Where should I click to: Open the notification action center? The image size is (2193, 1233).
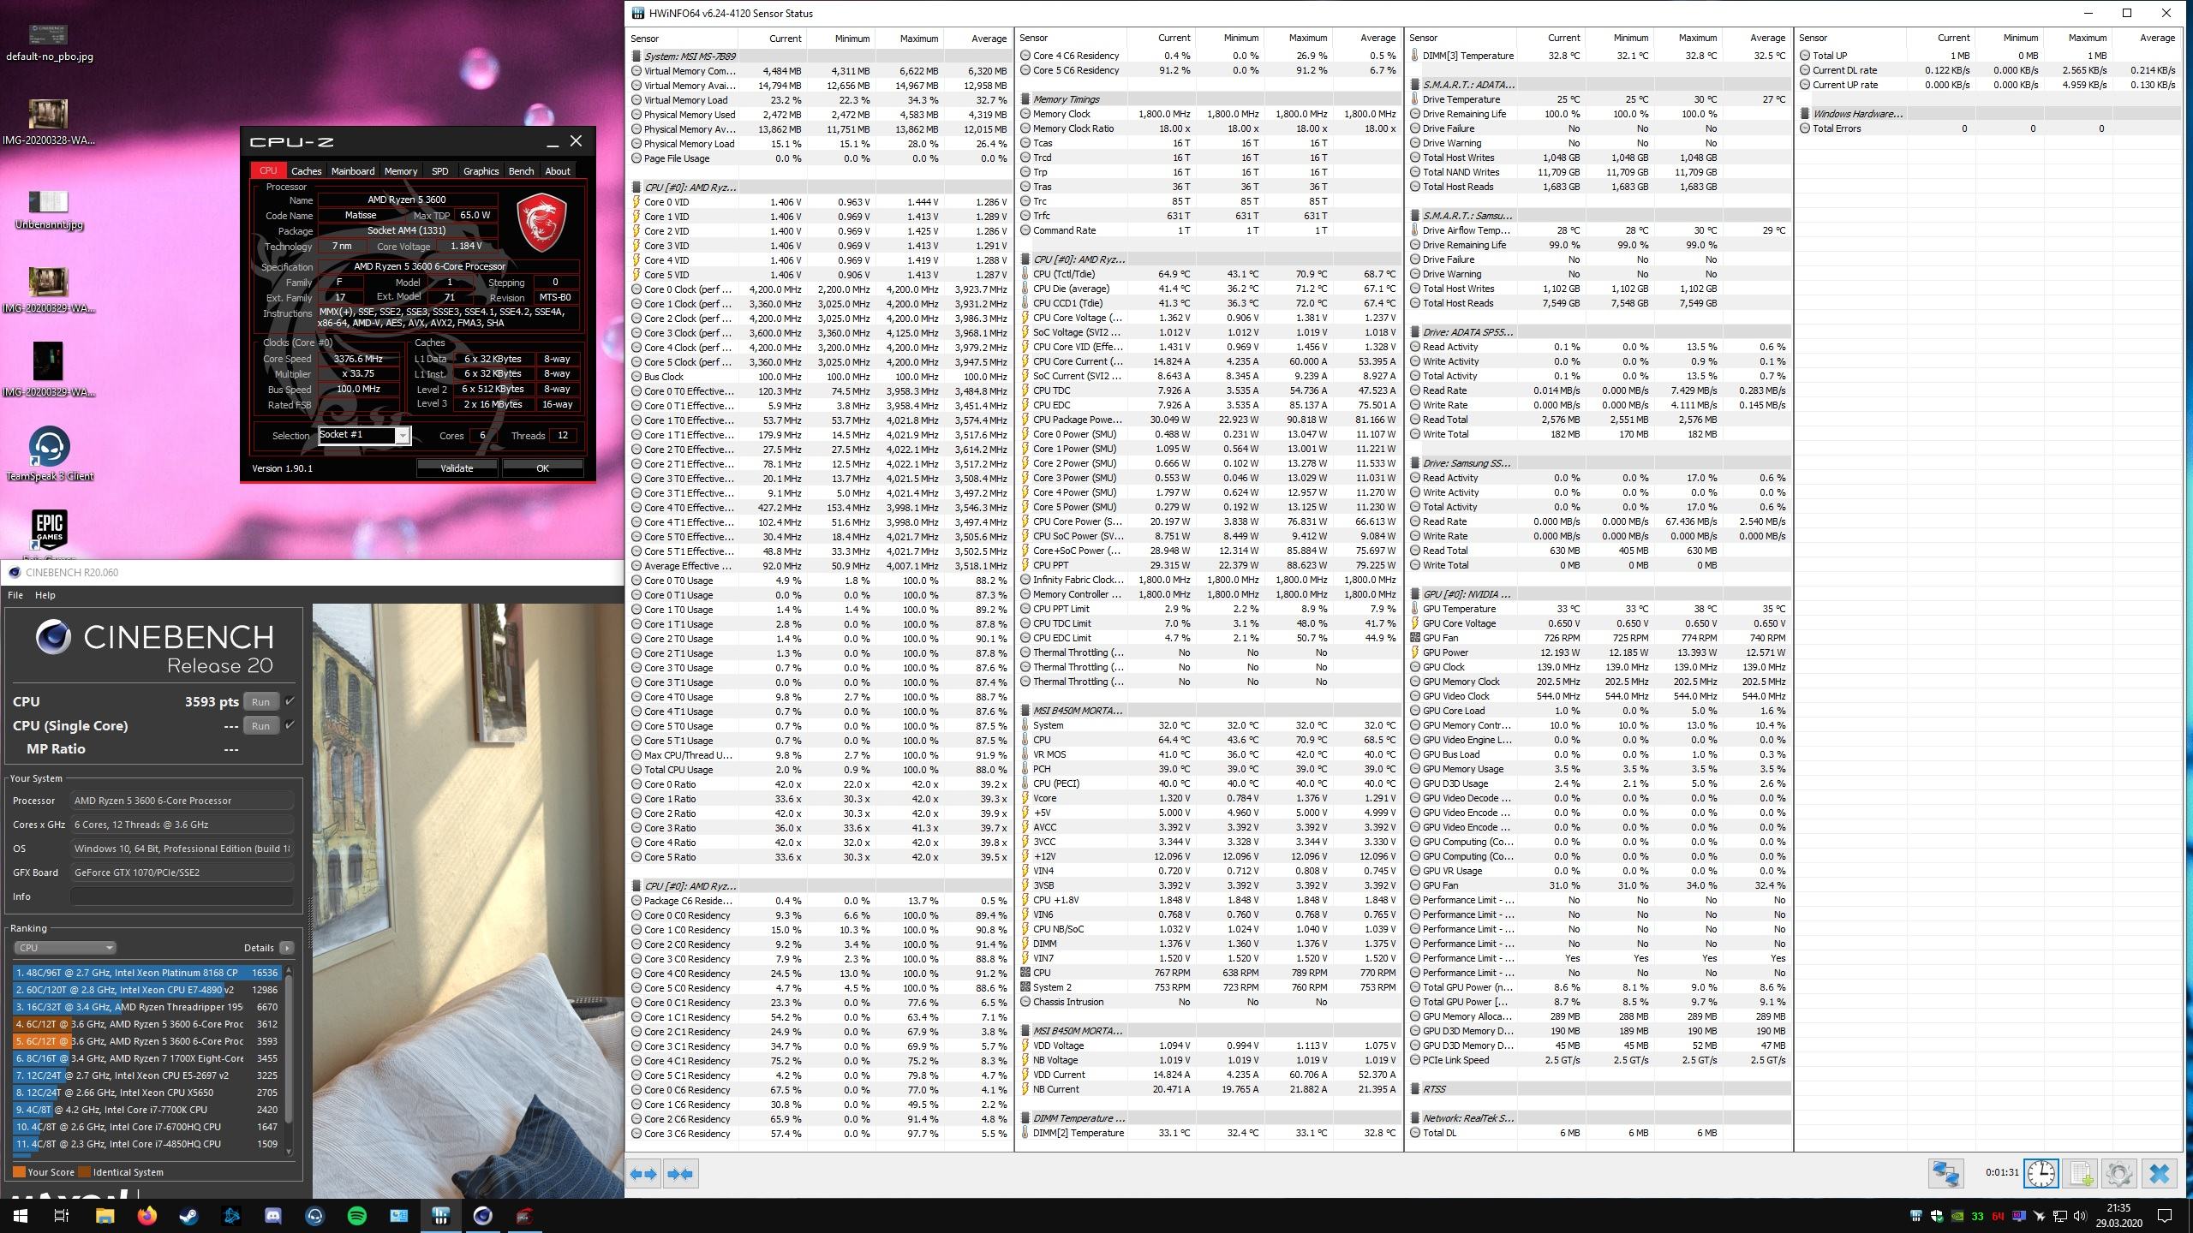point(2164,1216)
